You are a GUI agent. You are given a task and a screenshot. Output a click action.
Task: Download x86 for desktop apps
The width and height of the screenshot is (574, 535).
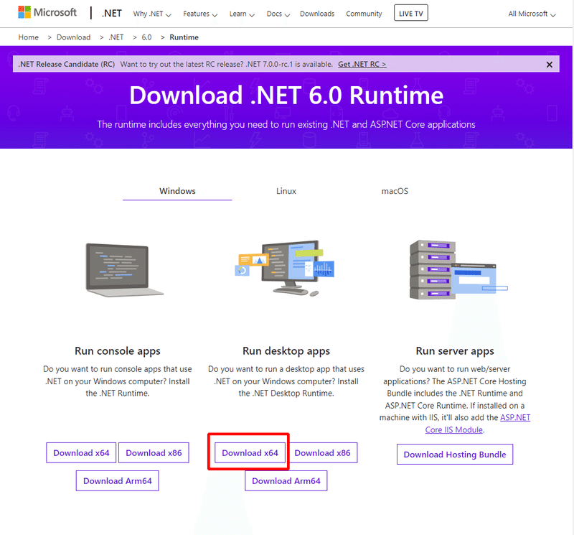322,452
